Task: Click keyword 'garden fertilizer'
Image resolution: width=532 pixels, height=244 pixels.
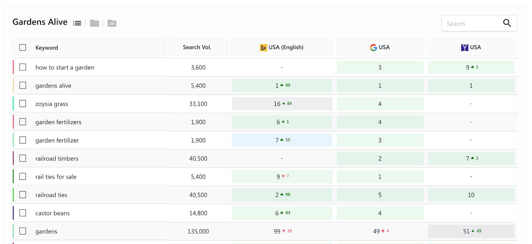Action: click(x=57, y=140)
